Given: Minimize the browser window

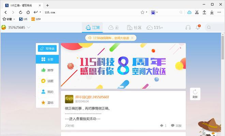Looking at the screenshot, I should coord(204,4).
